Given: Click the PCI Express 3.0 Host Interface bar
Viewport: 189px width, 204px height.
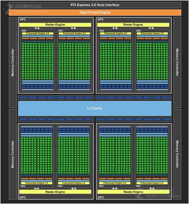Looking at the screenshot, I should [95, 5].
